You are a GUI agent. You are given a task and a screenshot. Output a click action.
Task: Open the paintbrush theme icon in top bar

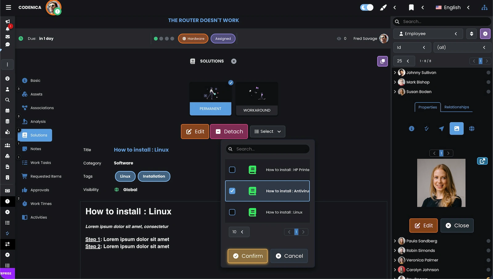pyautogui.click(x=383, y=7)
